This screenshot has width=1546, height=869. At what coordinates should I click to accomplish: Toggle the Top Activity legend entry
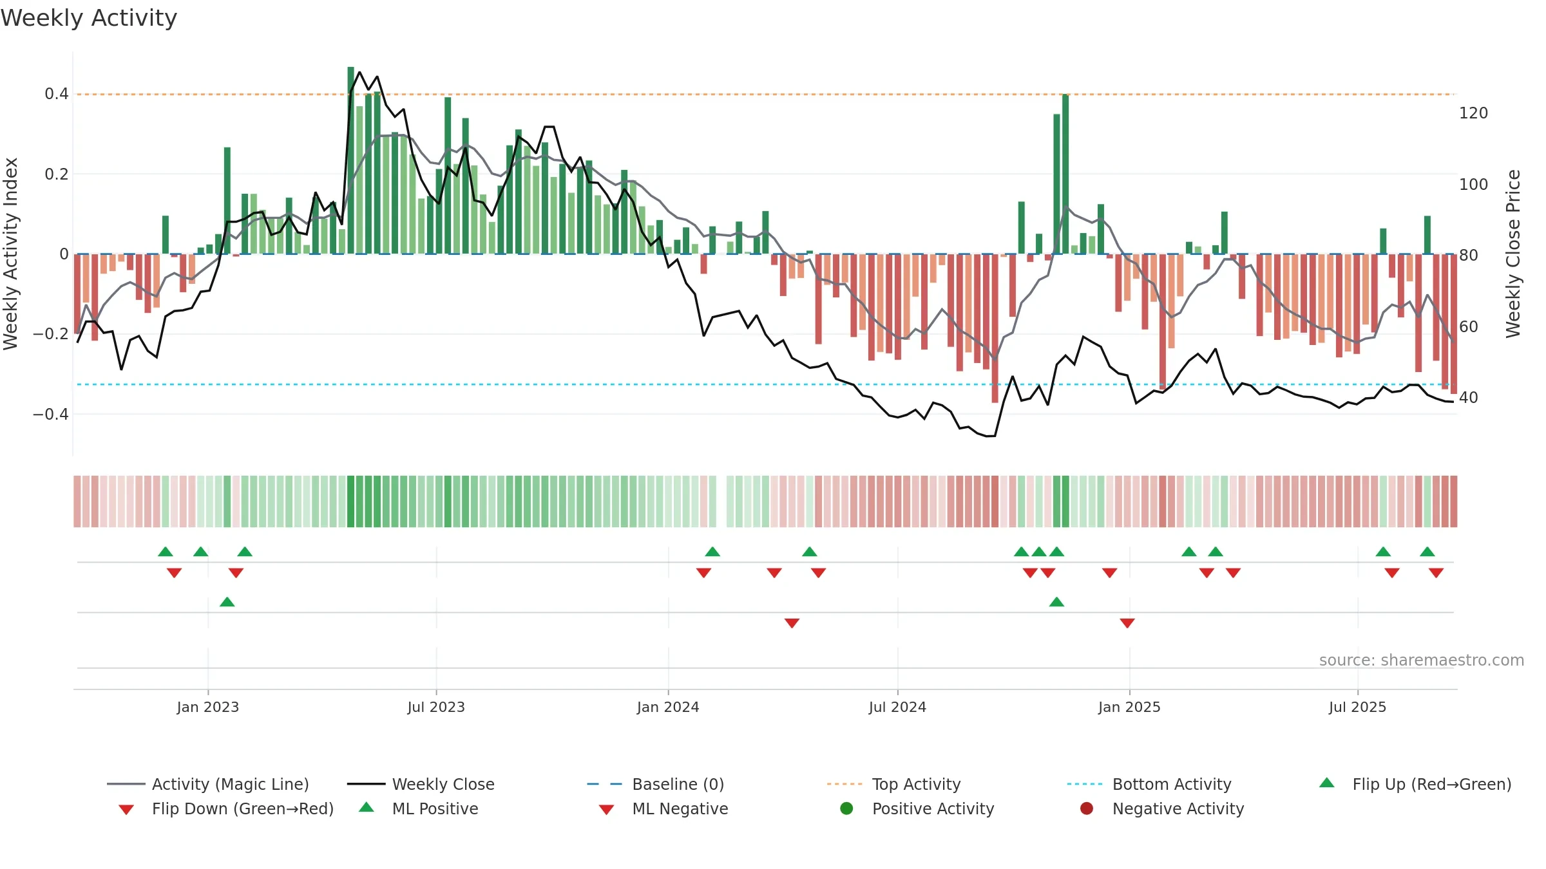[x=894, y=784]
